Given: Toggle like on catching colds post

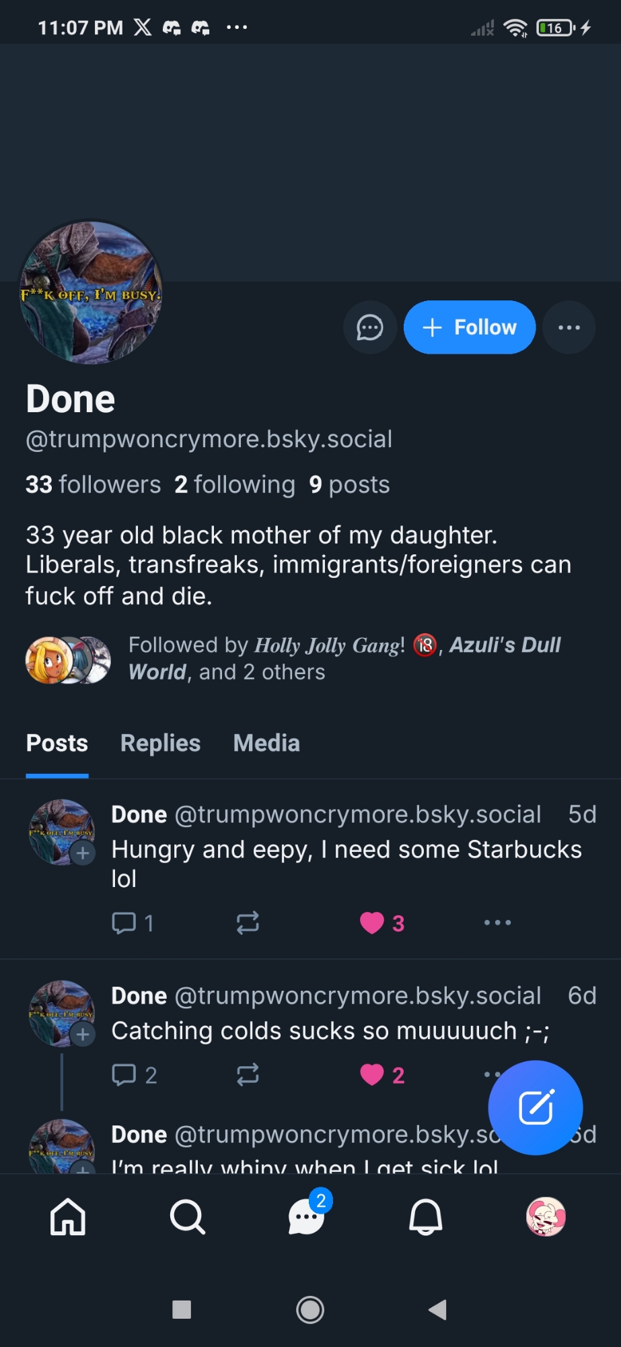Looking at the screenshot, I should [372, 1075].
